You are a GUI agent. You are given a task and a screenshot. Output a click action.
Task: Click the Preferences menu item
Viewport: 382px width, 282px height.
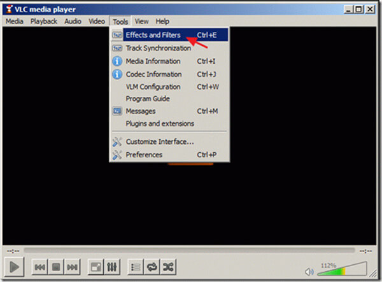click(144, 155)
